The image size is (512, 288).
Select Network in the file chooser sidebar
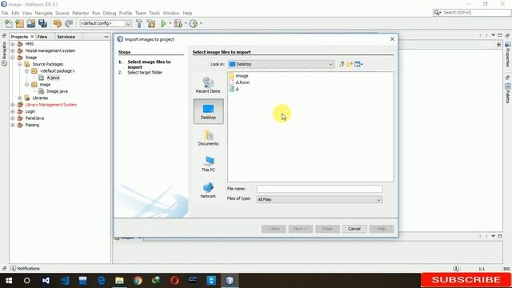(x=208, y=190)
